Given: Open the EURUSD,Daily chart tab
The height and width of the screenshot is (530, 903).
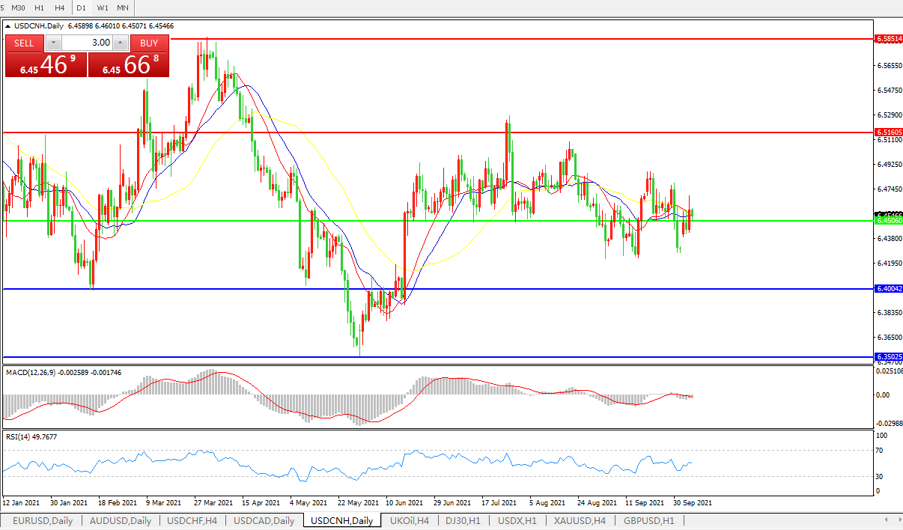Looking at the screenshot, I should (42, 520).
